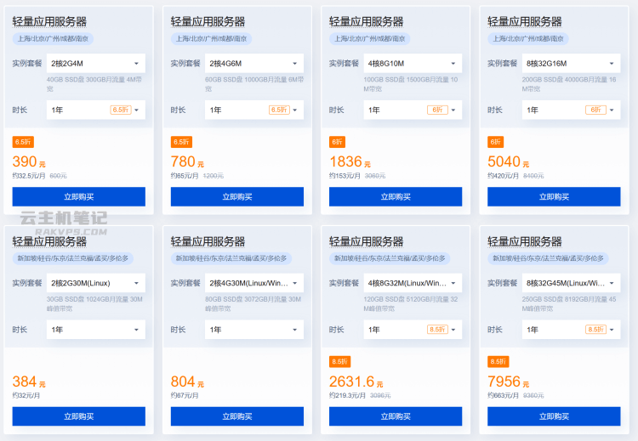Image resolution: width=638 pixels, height=441 pixels.
Task: Click the 5040元 price text
Action: (x=508, y=161)
